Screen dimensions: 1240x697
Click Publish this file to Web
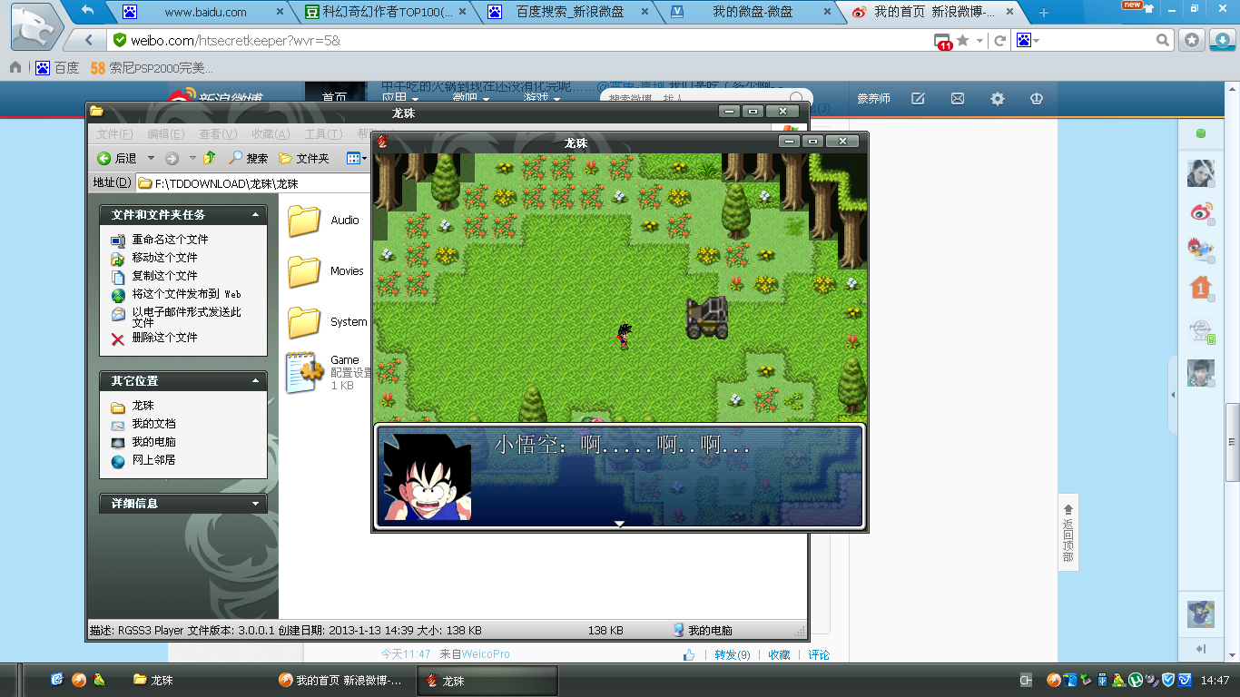(x=176, y=294)
